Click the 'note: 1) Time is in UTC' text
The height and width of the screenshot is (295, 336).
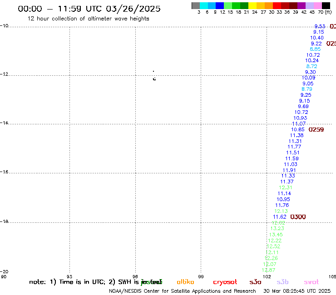click(x=67, y=282)
